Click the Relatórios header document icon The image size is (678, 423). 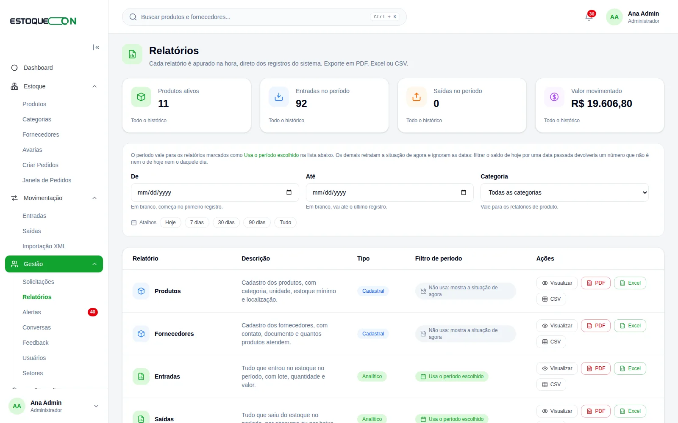(132, 54)
